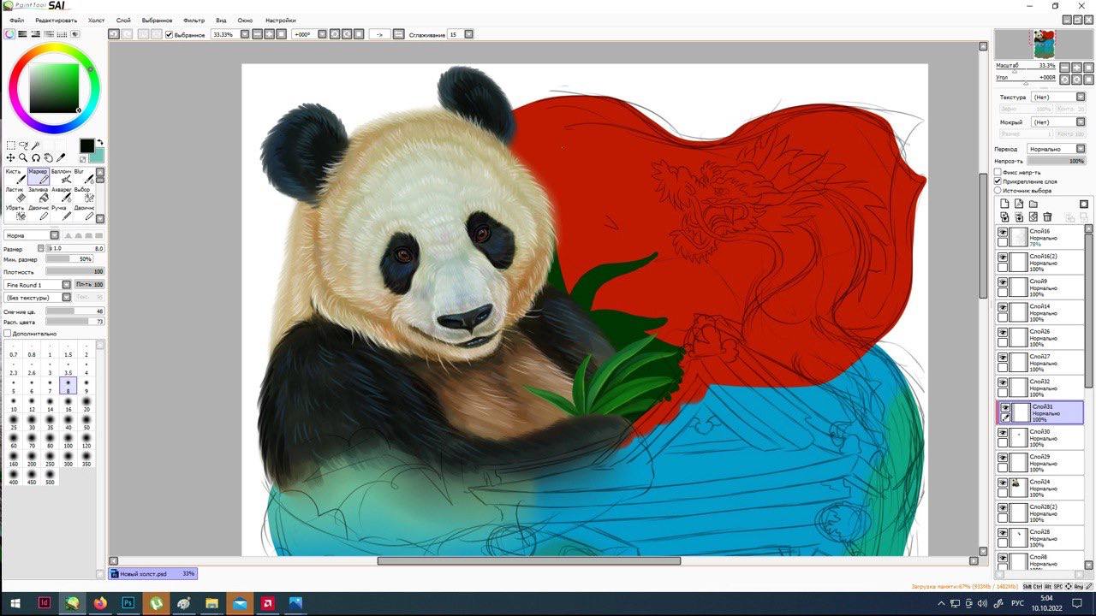Open the Норма brush mode dropdown
The image size is (1096, 616).
point(32,235)
